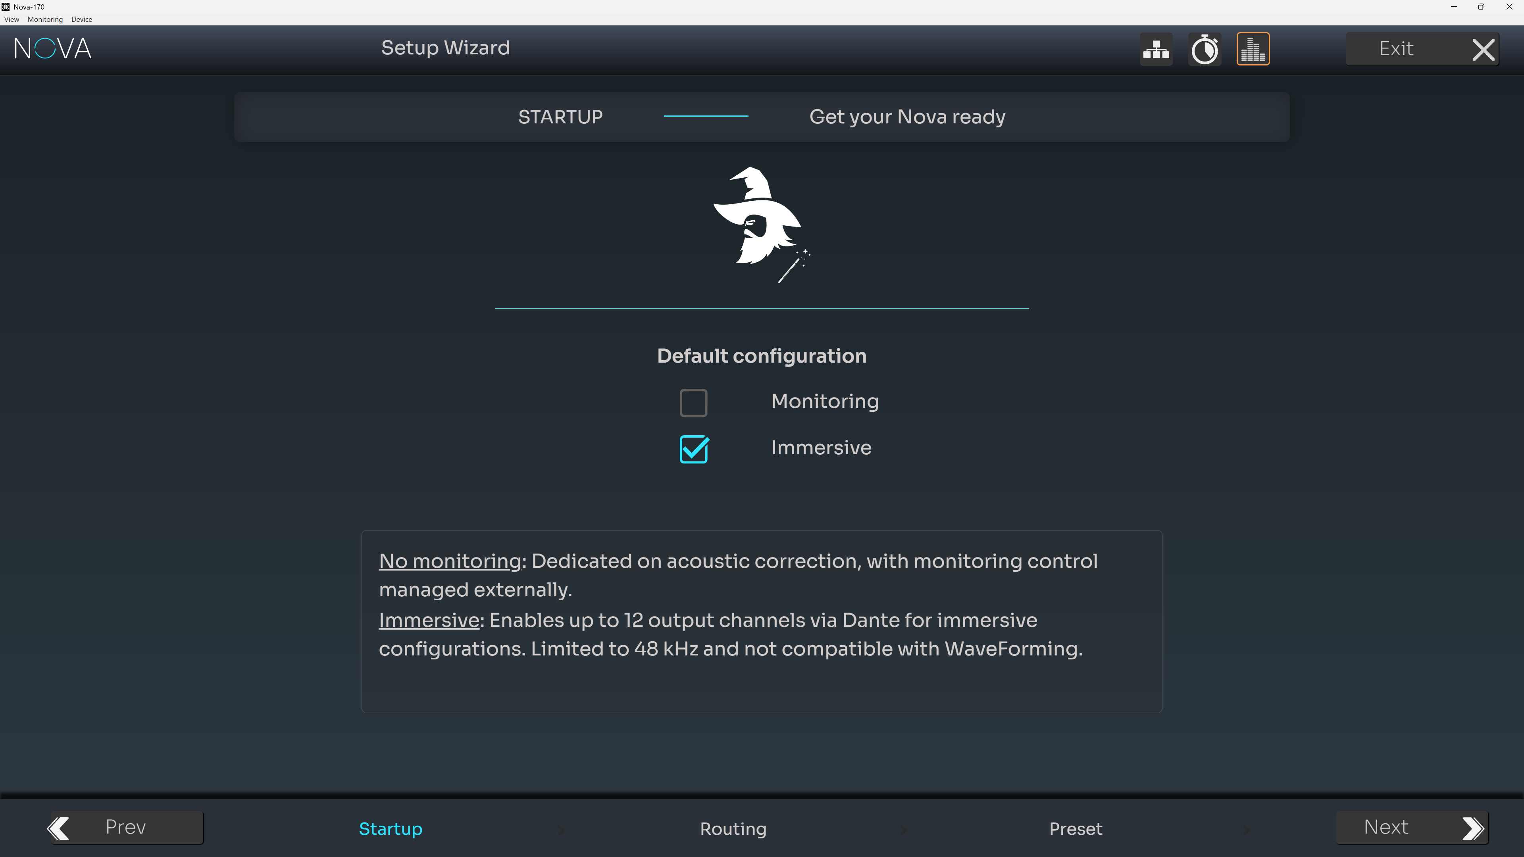This screenshot has width=1524, height=857.
Task: Open the network topology icon in header
Action: 1156,49
